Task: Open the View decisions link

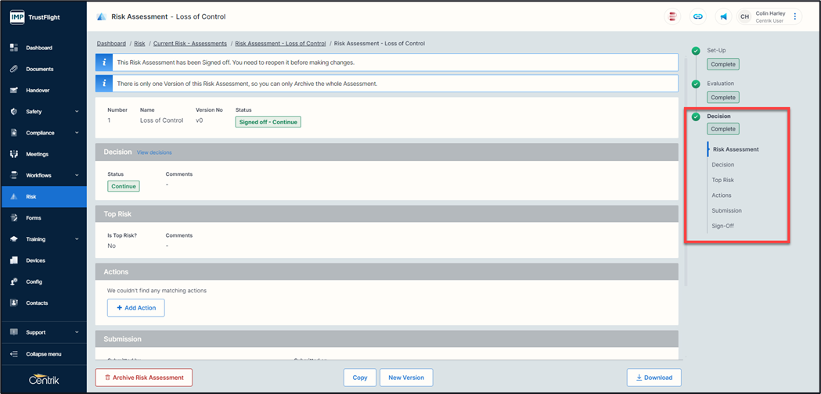Action: click(154, 152)
